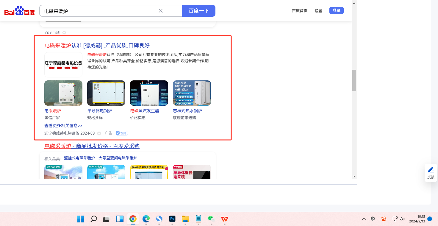Expand the arrow beside 百度百科
This screenshot has width=438, height=226.
[64, 32]
